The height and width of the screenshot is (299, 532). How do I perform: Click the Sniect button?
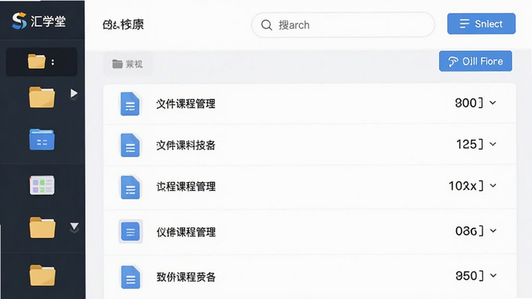click(481, 24)
